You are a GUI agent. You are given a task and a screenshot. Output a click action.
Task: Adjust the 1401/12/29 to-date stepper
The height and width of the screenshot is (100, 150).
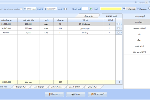coord(25,9)
